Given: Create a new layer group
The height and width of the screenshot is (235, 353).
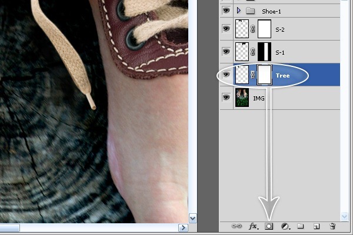Looking at the screenshot, I should (300, 226).
